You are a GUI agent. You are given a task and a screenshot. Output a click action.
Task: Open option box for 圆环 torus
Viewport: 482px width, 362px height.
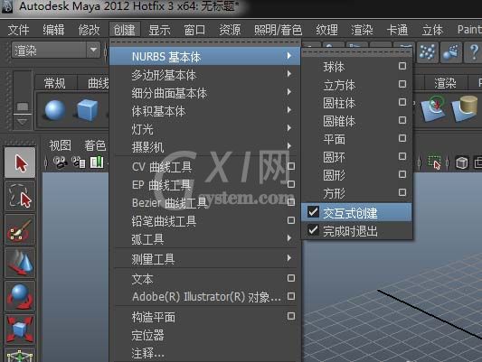pos(402,156)
